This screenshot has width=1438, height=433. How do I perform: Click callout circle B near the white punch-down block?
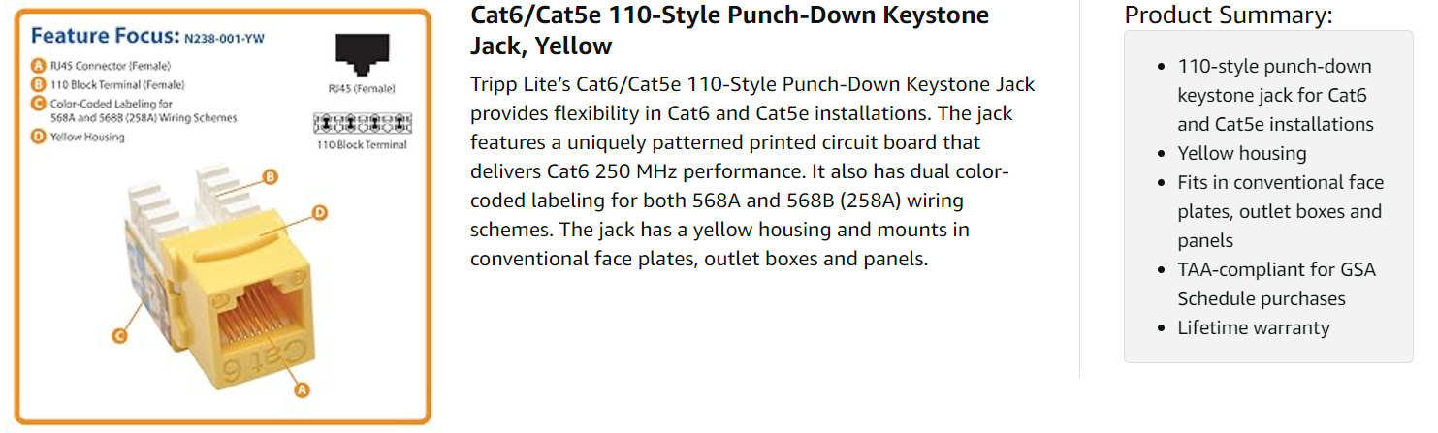coord(271,176)
